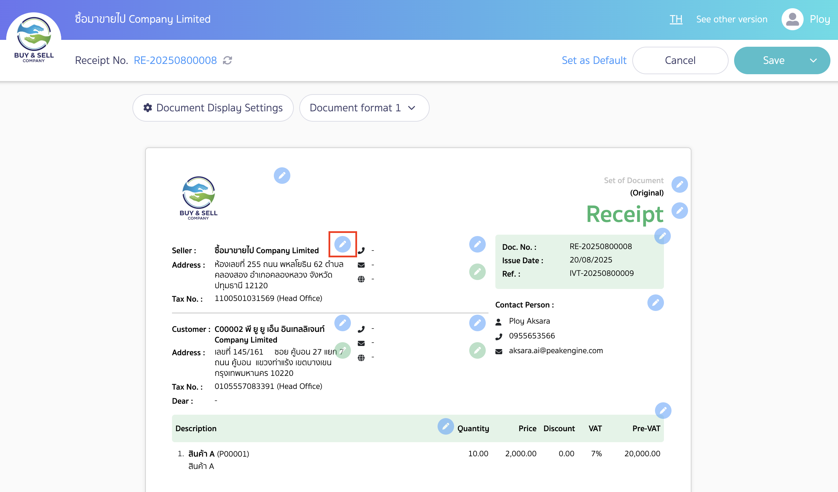This screenshot has height=492, width=838.
Task: Open the Document format 1 dropdown
Action: 364,108
